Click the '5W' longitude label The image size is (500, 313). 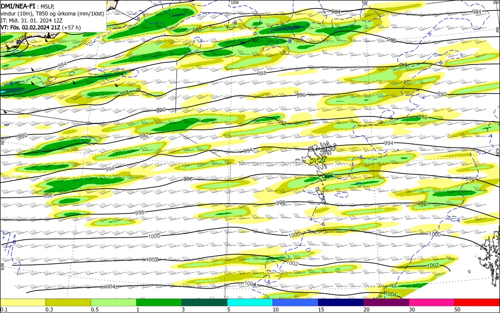(x=364, y=3)
